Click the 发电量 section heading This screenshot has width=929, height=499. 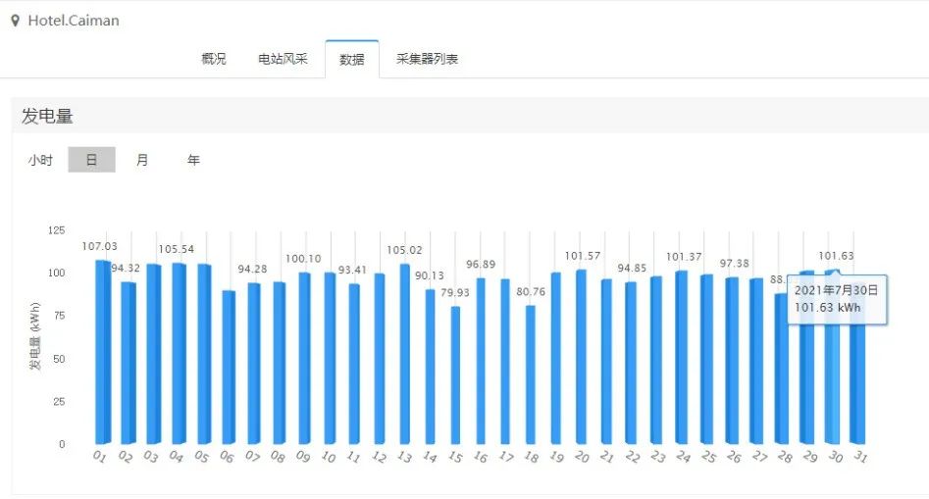47,116
